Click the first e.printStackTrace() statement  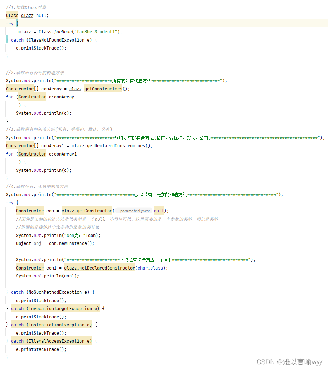[x=41, y=48]
